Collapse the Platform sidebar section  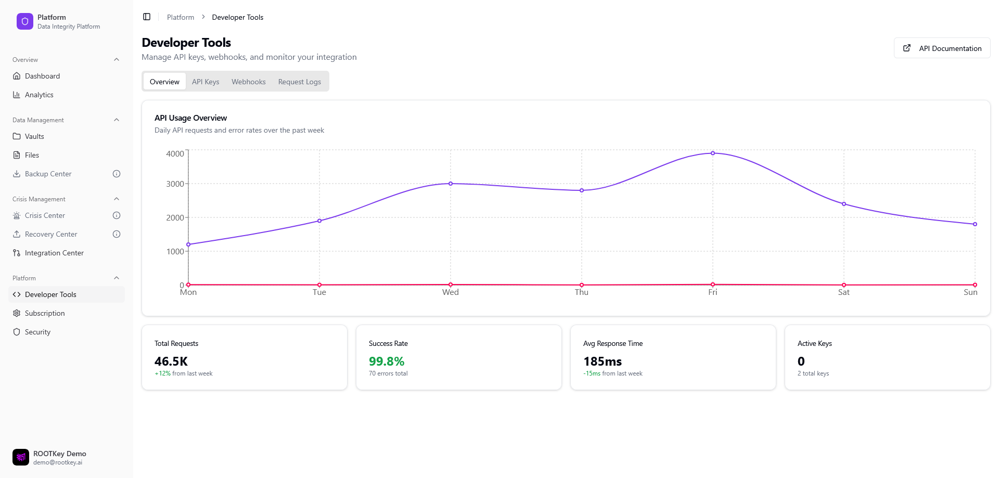117,278
